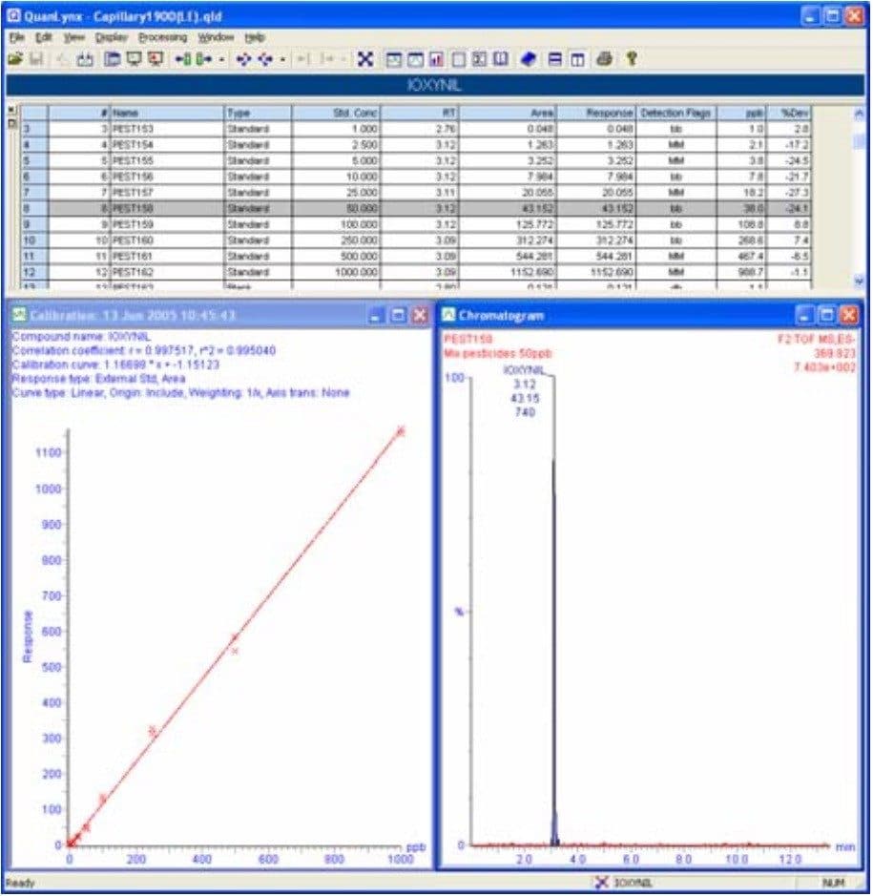The width and height of the screenshot is (873, 896).
Task: Click the black X icon in toolbar
Action: [x=364, y=59]
